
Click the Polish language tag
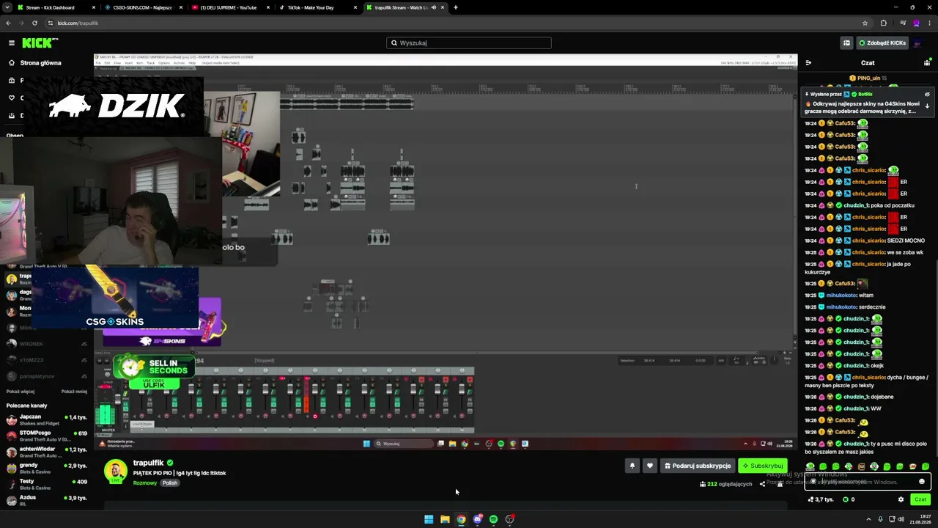pyautogui.click(x=170, y=483)
